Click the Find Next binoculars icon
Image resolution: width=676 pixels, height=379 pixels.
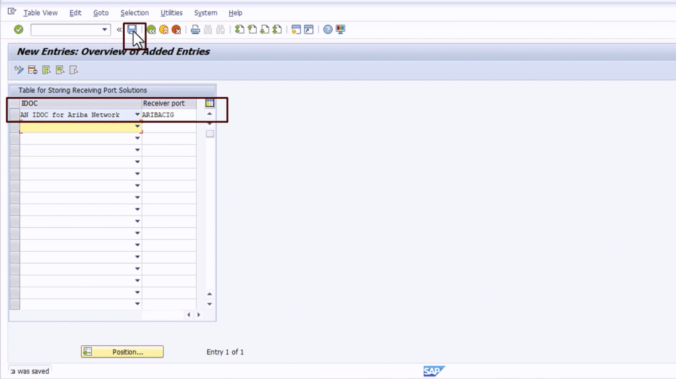pos(220,29)
